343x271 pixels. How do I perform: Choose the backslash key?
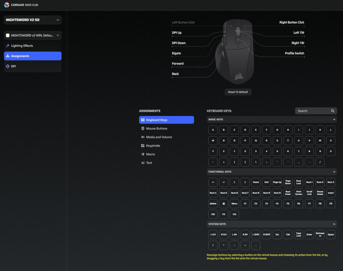click(x=256, y=162)
